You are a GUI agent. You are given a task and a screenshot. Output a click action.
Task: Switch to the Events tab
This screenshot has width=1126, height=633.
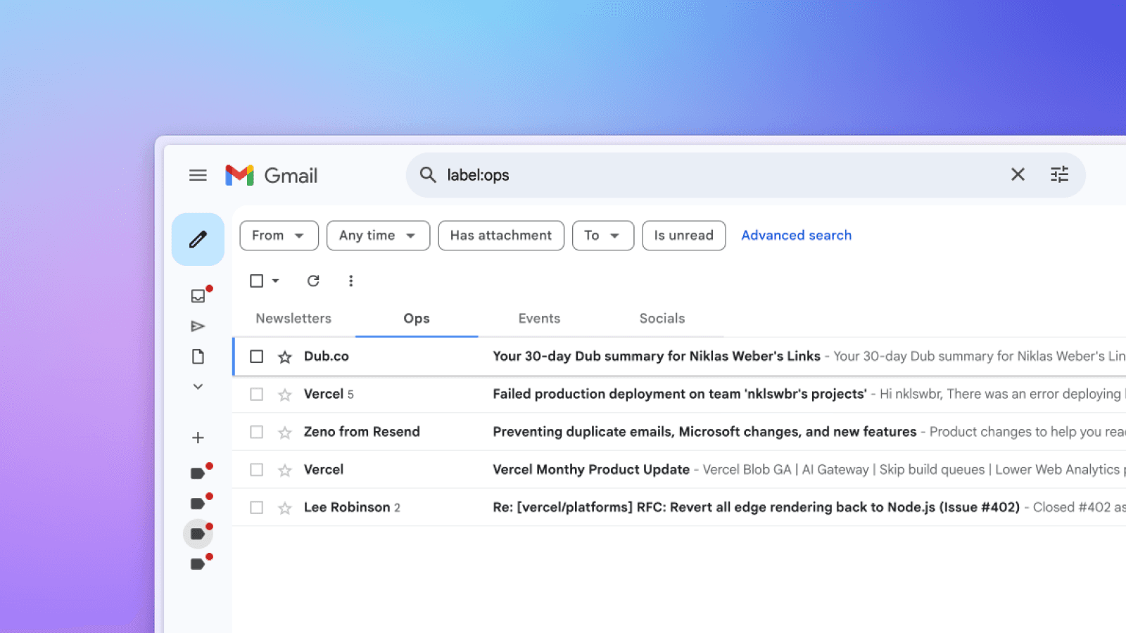[x=539, y=319]
